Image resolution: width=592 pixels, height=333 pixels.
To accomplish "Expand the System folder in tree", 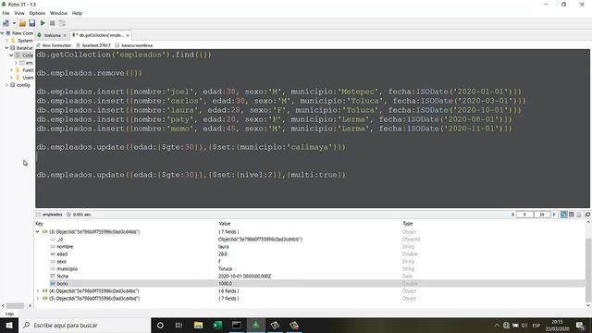I will (x=6, y=41).
